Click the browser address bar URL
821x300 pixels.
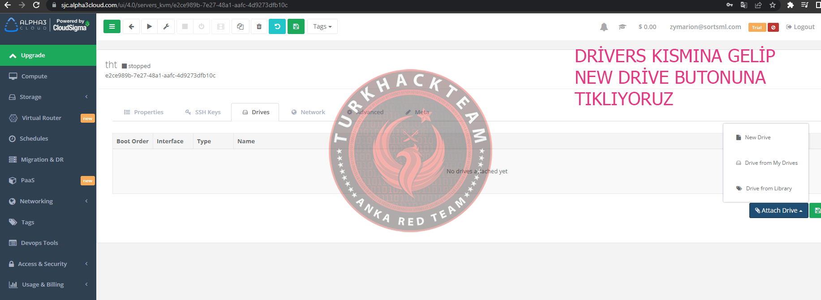tap(174, 5)
